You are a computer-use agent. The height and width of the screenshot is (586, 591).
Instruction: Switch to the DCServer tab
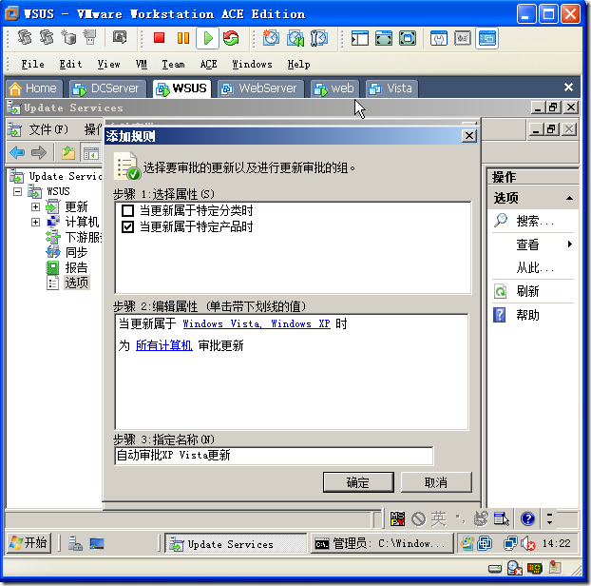point(107,88)
